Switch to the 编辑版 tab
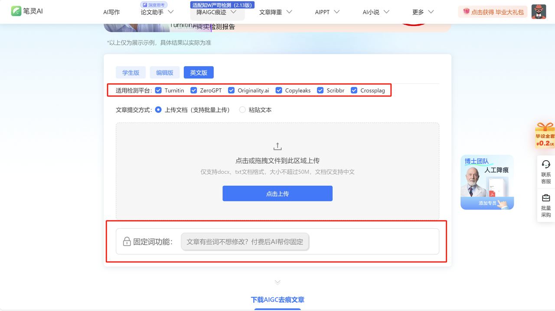Image resolution: width=555 pixels, height=311 pixels. point(165,72)
